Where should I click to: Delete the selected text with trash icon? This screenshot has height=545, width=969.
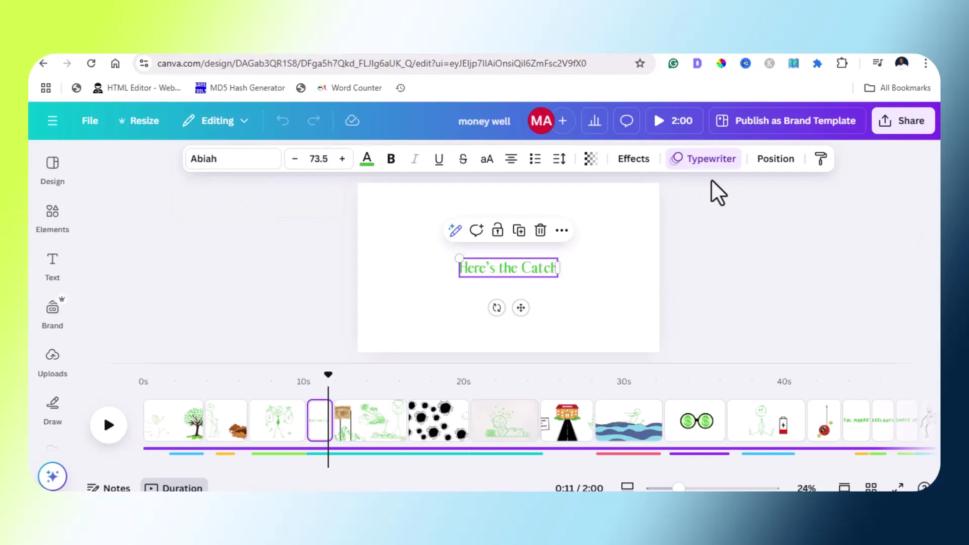tap(540, 231)
